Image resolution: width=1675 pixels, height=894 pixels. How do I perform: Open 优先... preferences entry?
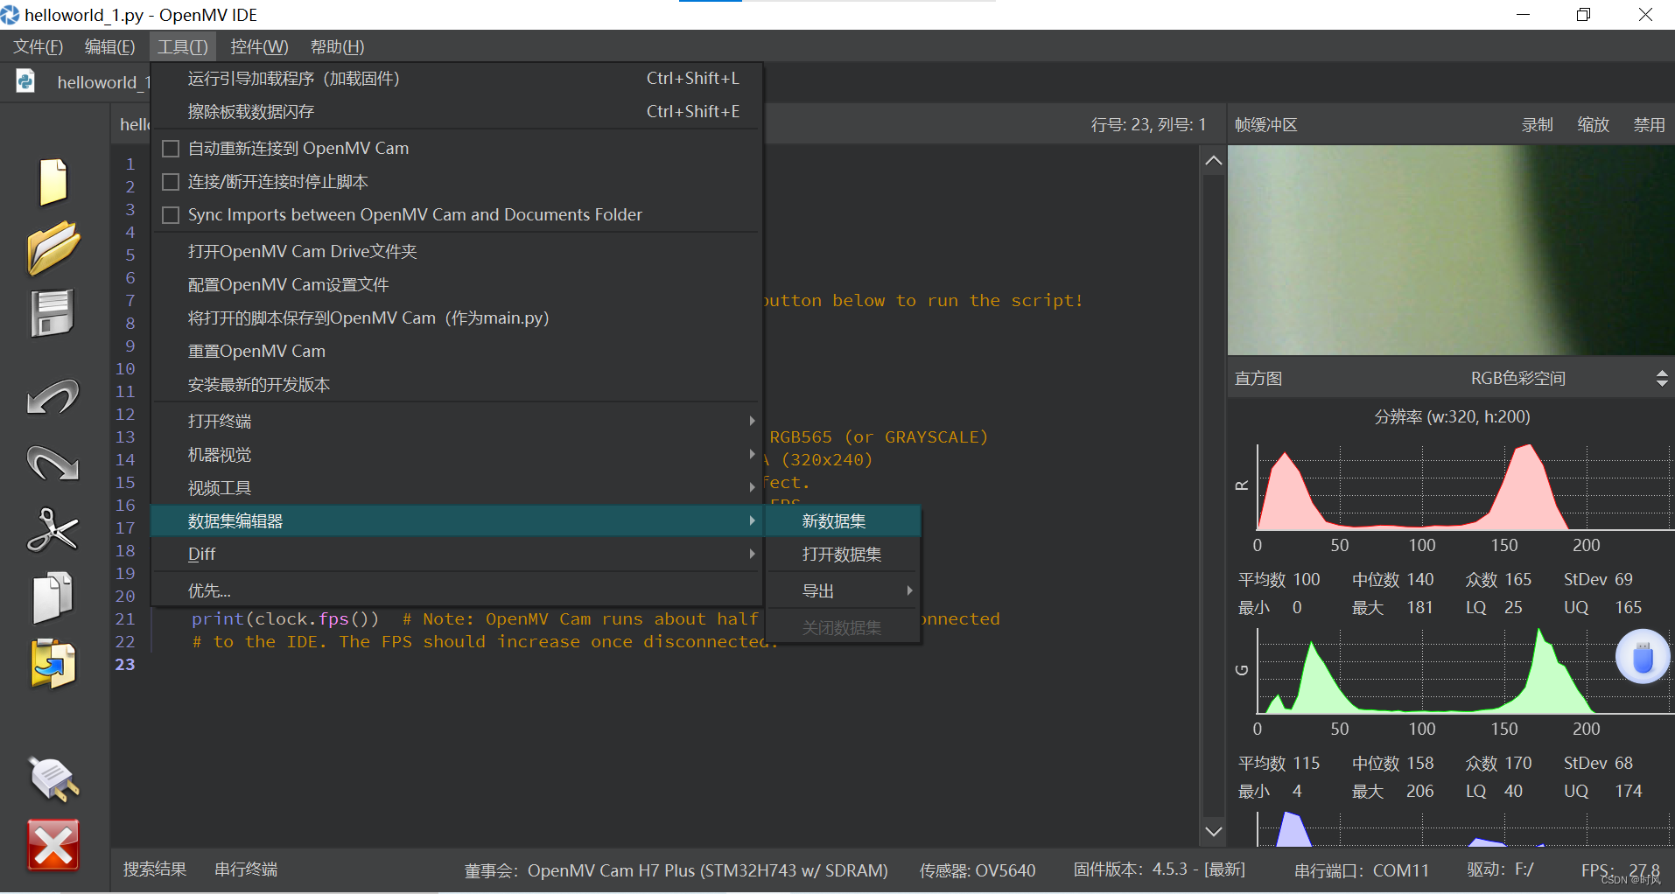click(x=456, y=591)
